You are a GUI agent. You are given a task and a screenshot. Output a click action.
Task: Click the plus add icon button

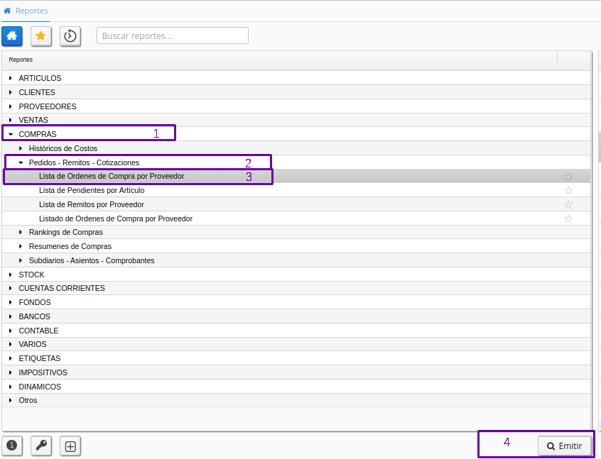(x=70, y=446)
